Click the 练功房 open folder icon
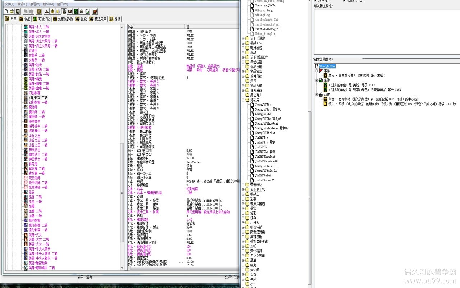The height and width of the screenshot is (288, 460). (x=247, y=100)
